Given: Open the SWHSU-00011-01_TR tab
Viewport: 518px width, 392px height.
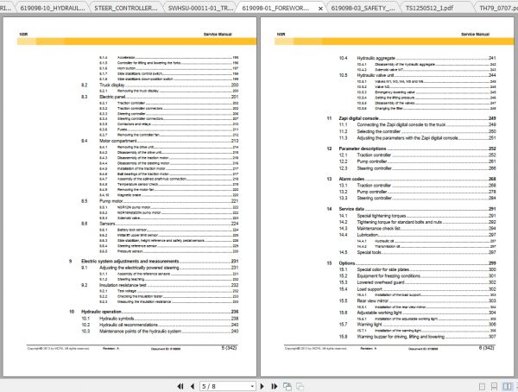Looking at the screenshot, I should coord(200,8).
